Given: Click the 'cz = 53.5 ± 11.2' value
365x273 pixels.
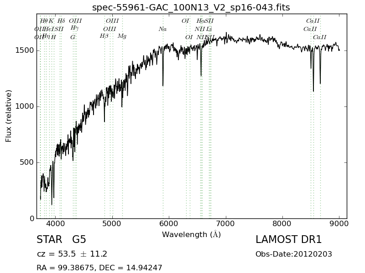Looking at the screenshot, I should point(72,254).
